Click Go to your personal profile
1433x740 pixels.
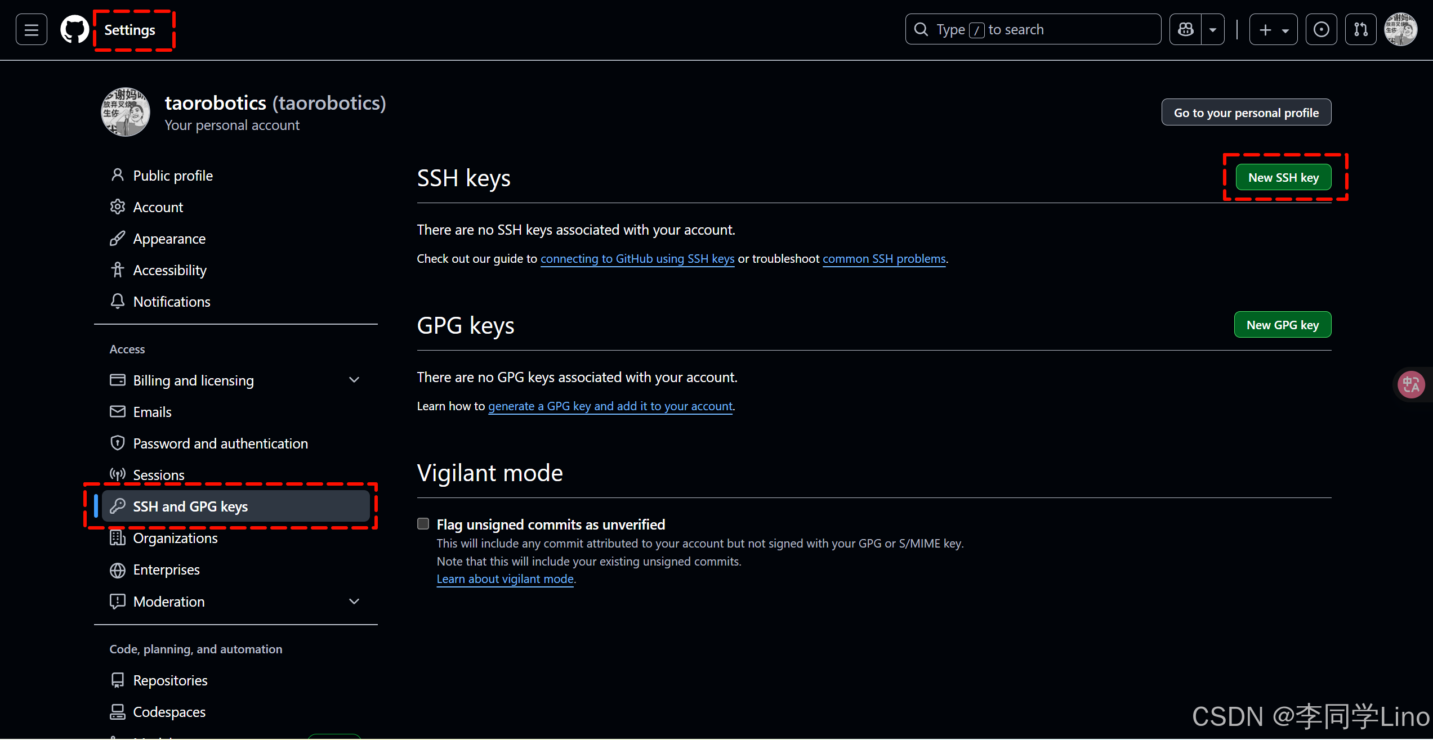coord(1245,113)
